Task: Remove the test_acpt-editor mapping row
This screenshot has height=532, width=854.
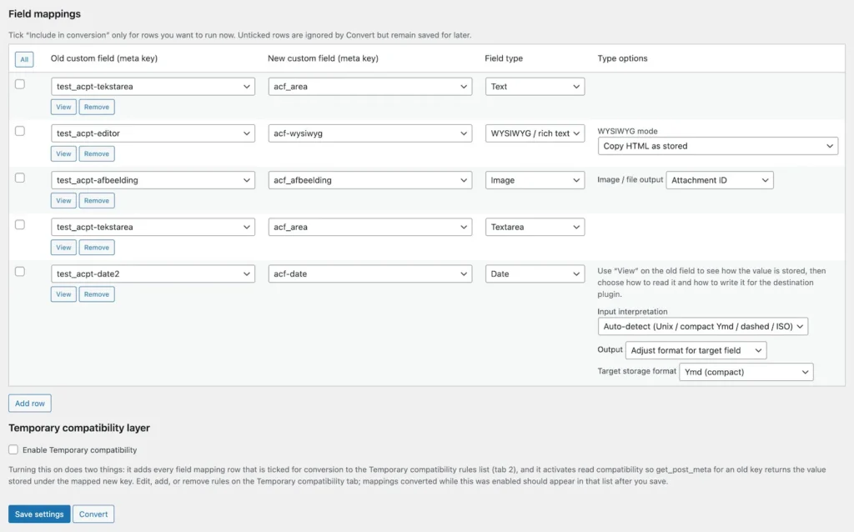Action: click(x=97, y=154)
